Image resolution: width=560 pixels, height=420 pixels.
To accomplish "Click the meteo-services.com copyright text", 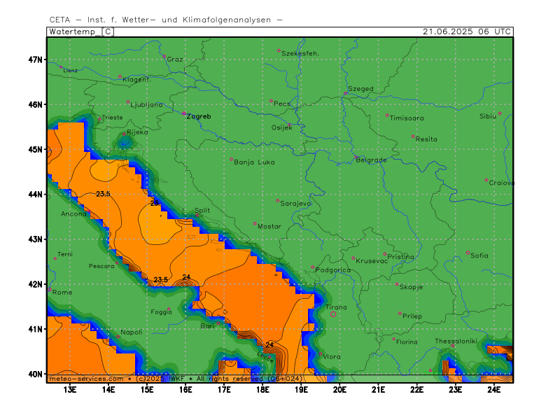I will (x=176, y=379).
